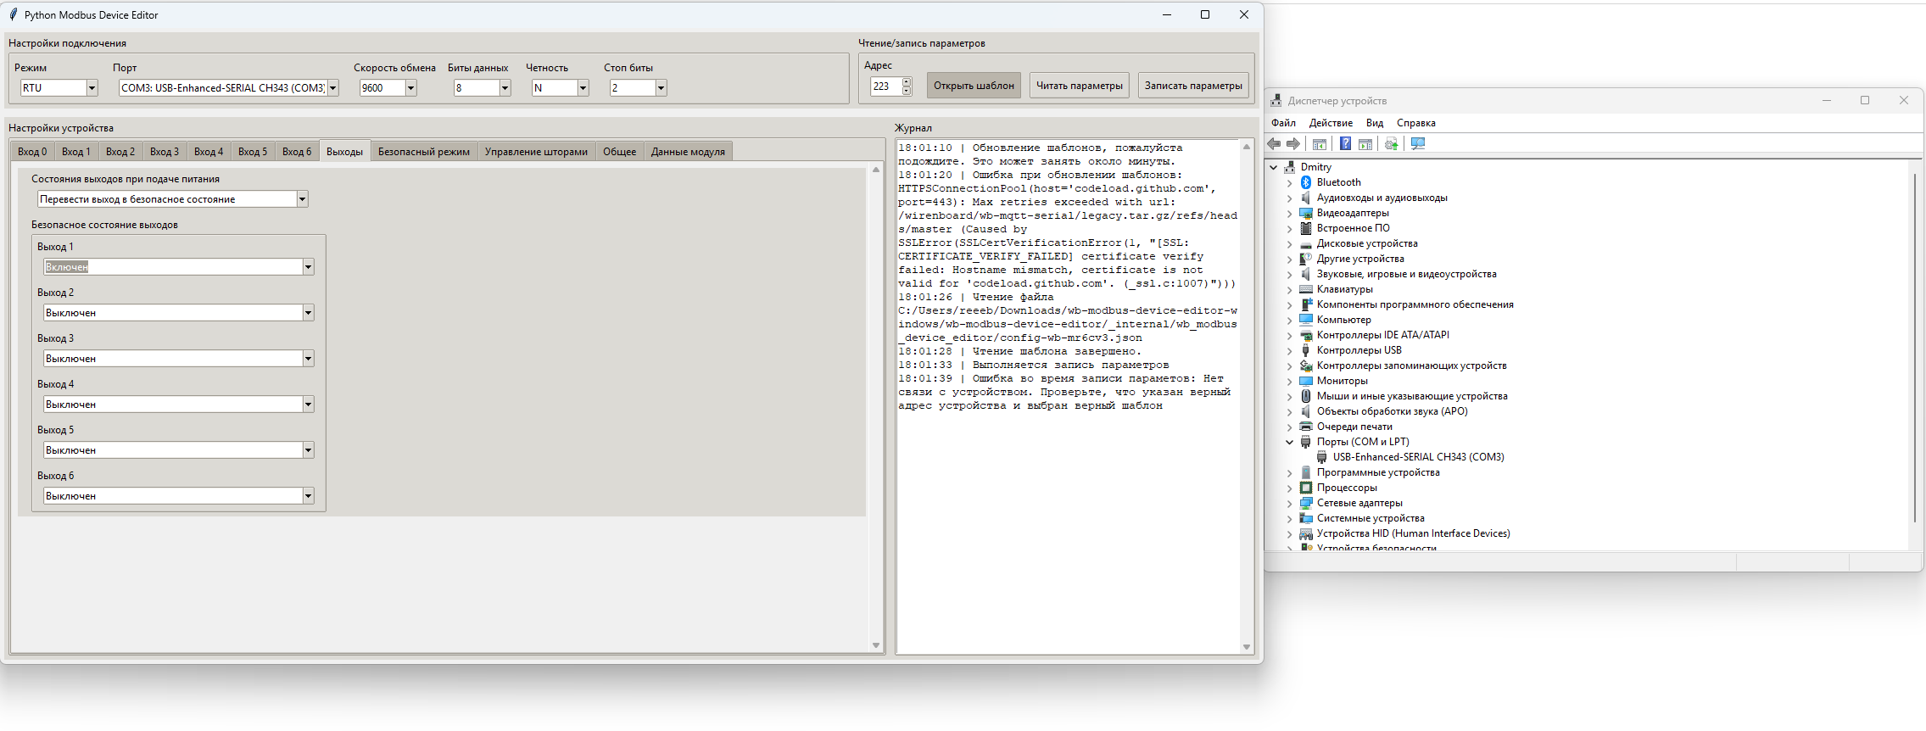
Task: Click the Forward arrow in Device Manager toolbar
Action: point(1293,144)
